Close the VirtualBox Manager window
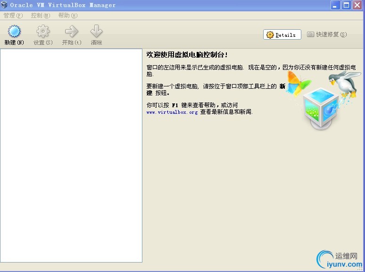The image size is (365, 272). [x=357, y=5]
